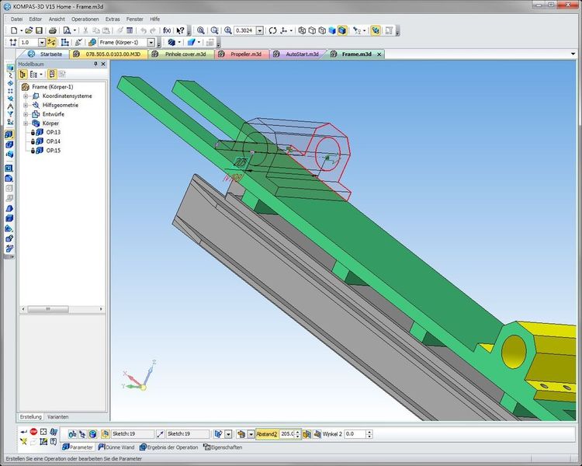Click the Undo arrow icon
Screen dimensions: 582x466
(142, 30)
